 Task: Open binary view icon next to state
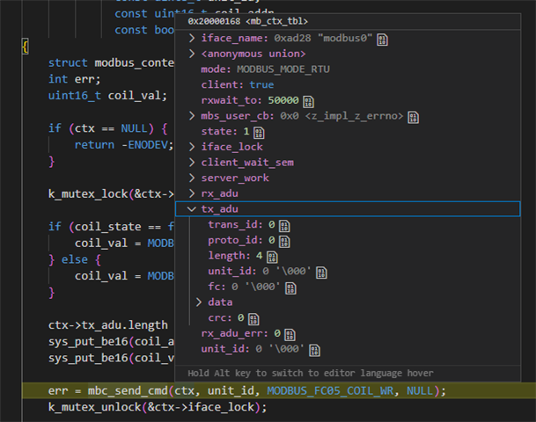[259, 133]
